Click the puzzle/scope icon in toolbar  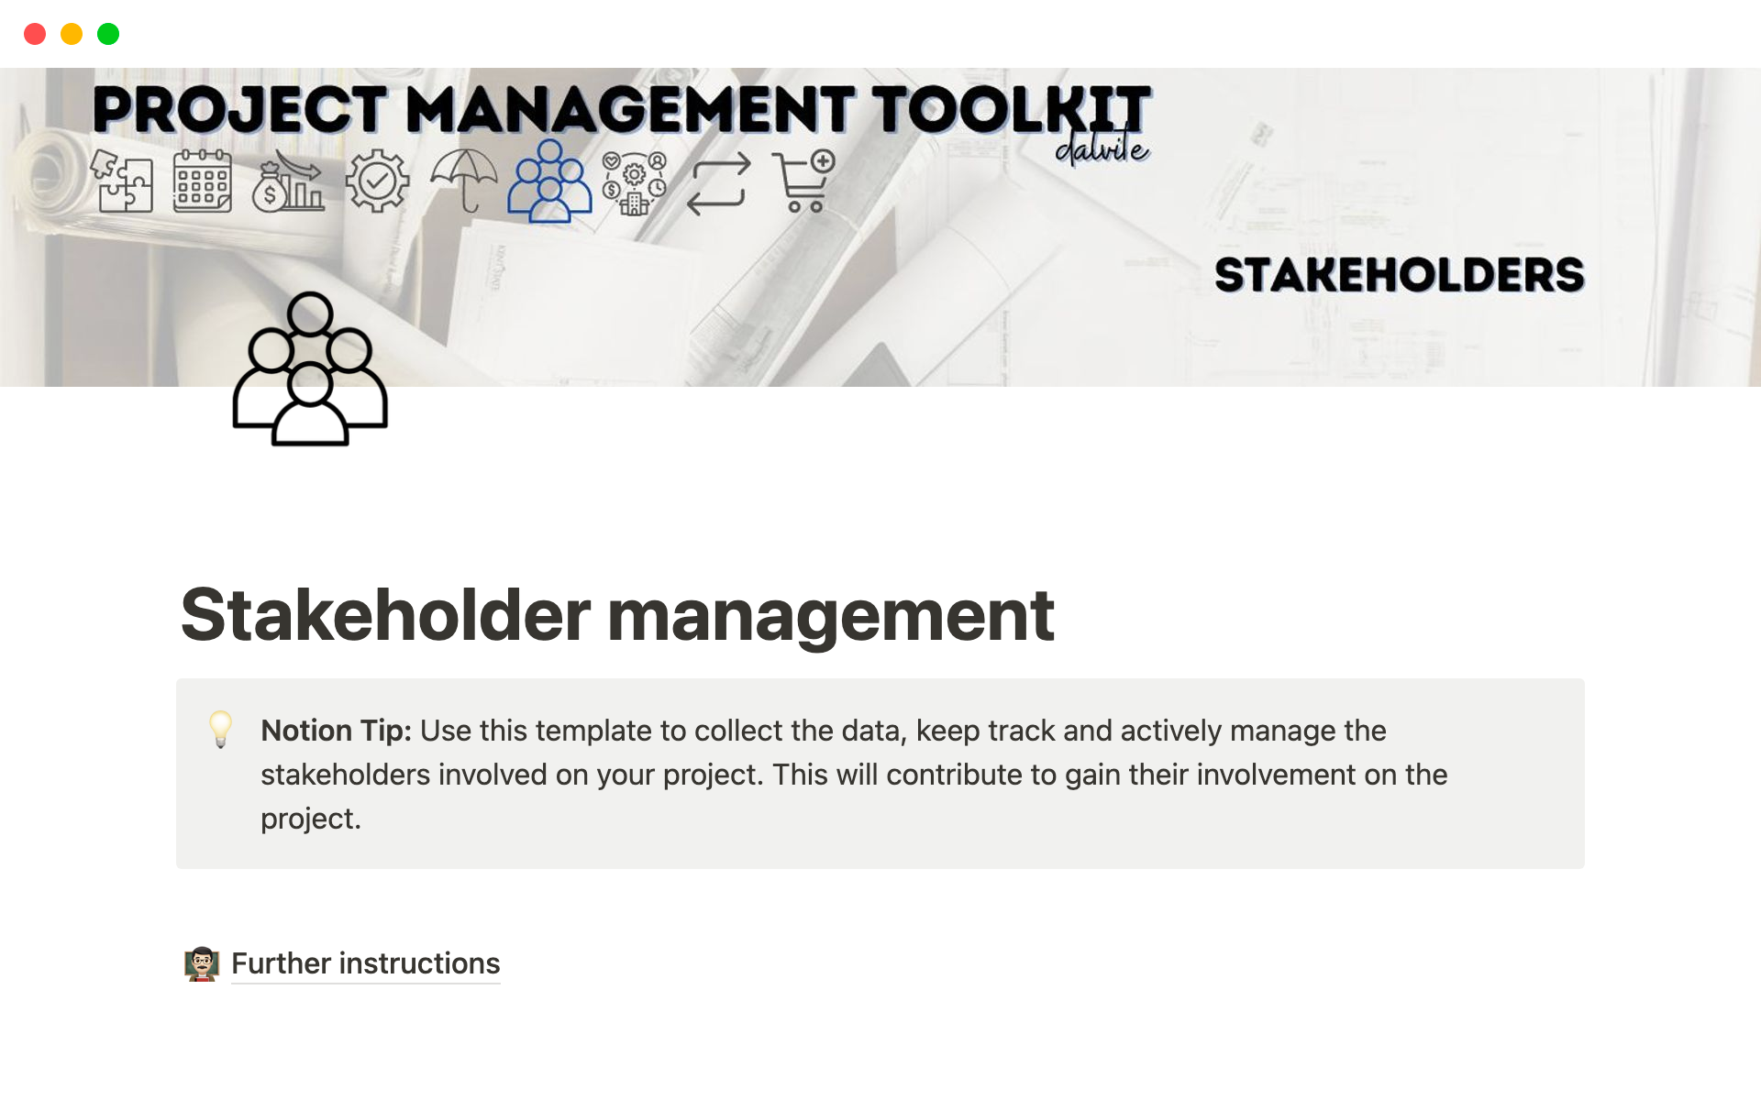[123, 185]
